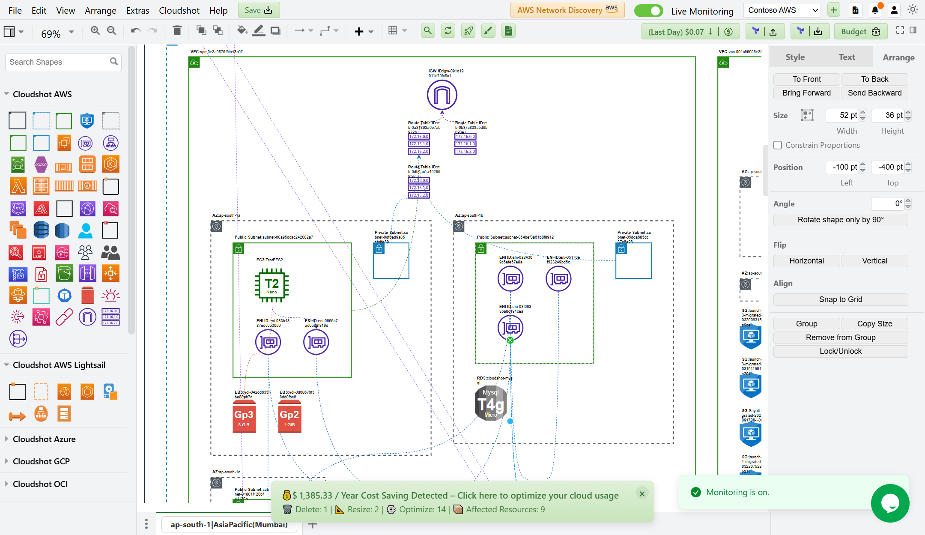Select the fill color bucket icon
The image size is (925, 535).
[242, 31]
